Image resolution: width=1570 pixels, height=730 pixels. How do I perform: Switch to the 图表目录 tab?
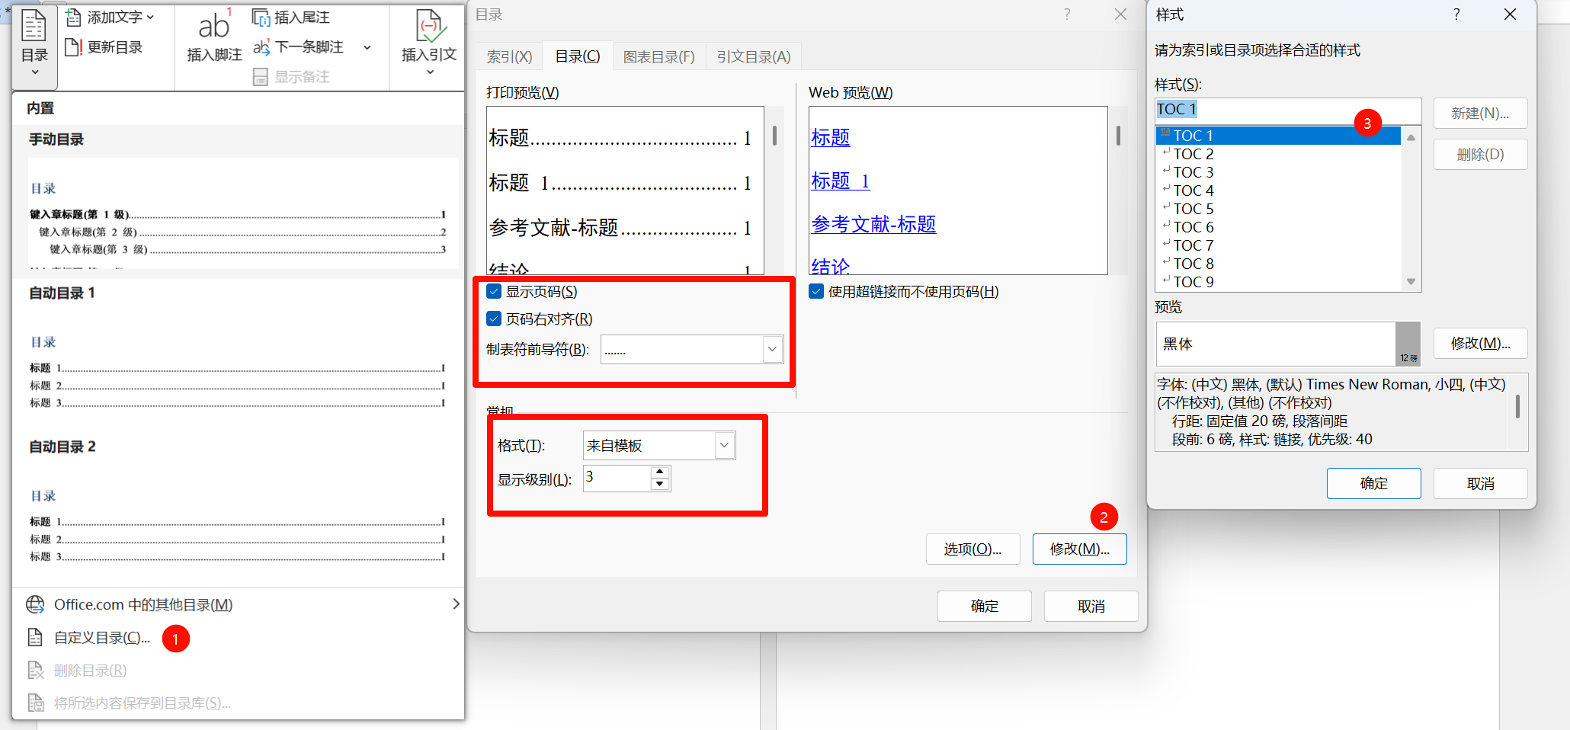pyautogui.click(x=658, y=56)
